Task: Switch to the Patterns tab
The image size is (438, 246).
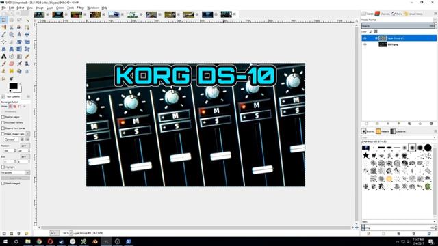Action: tap(383, 131)
